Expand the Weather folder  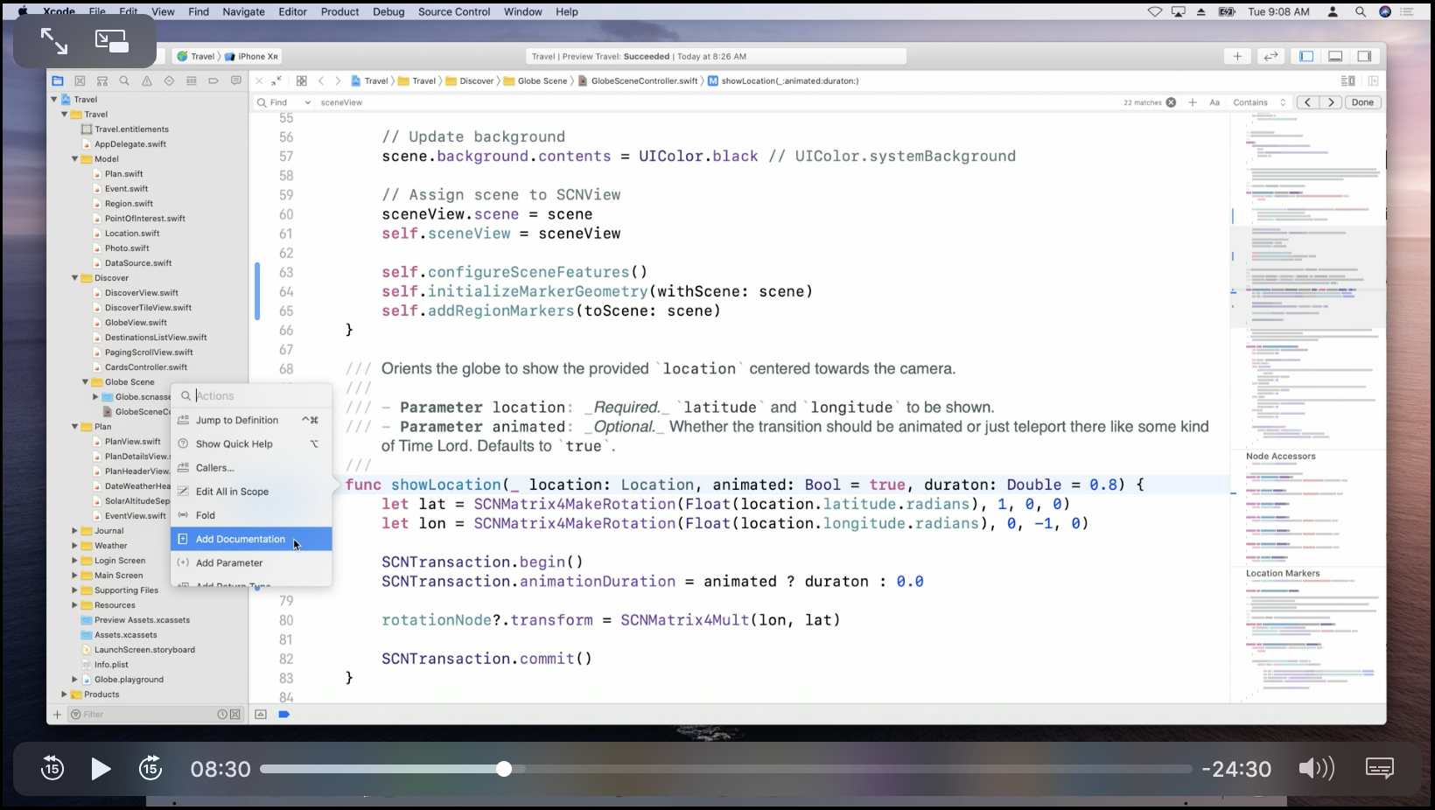[x=75, y=546]
